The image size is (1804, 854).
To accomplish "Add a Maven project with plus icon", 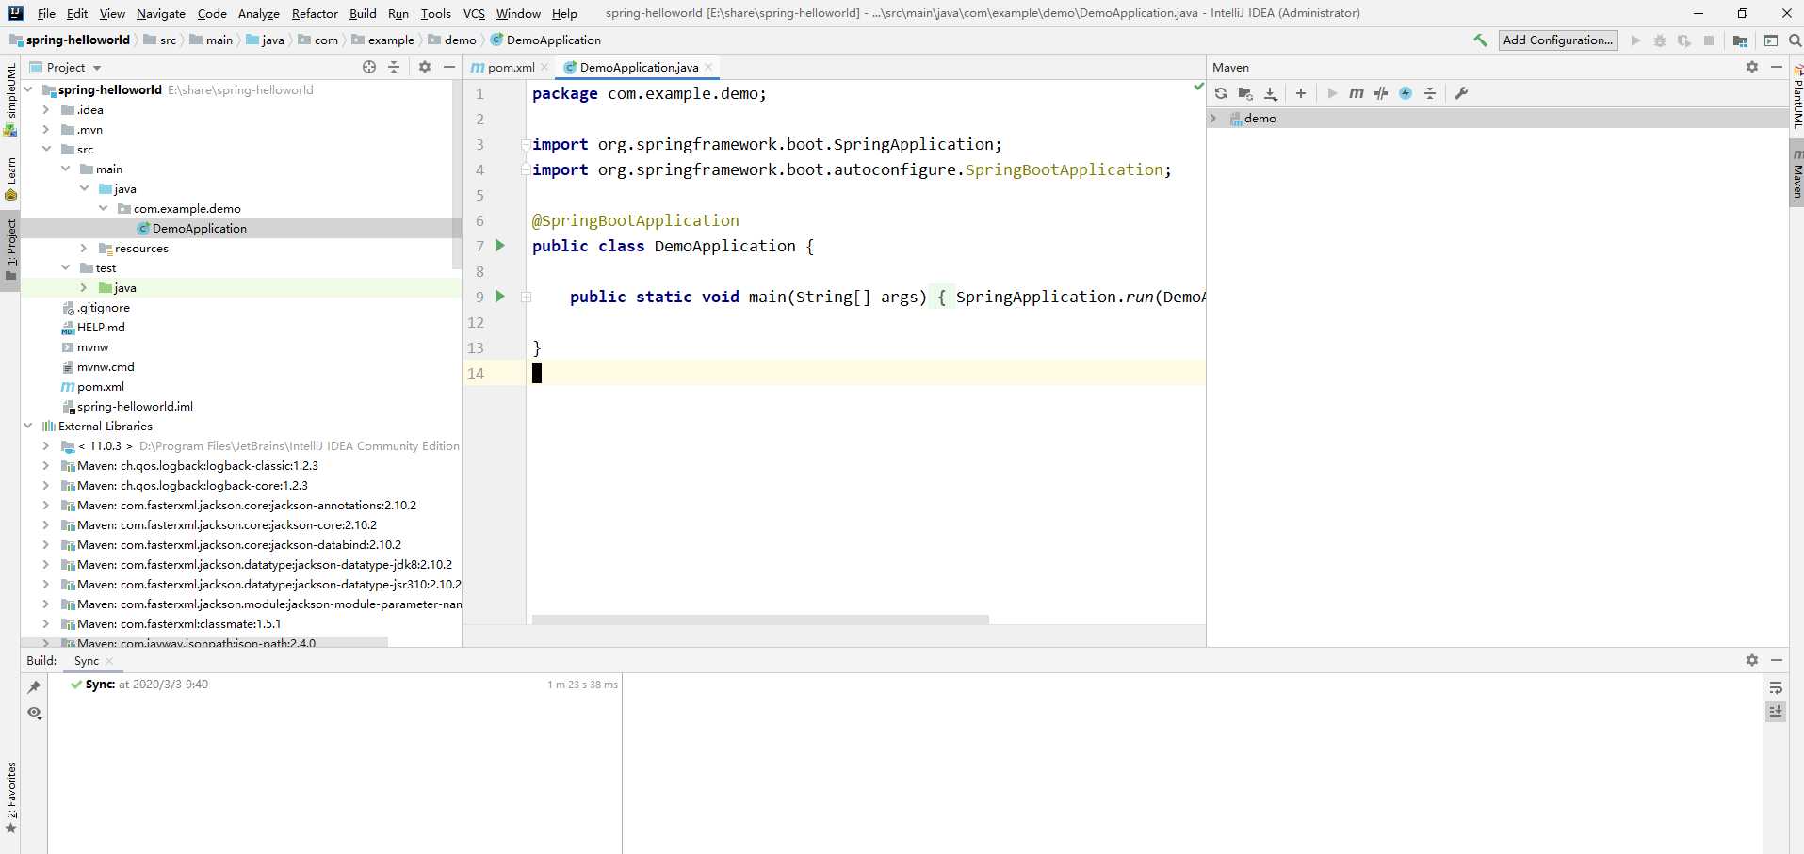I will point(1301,93).
